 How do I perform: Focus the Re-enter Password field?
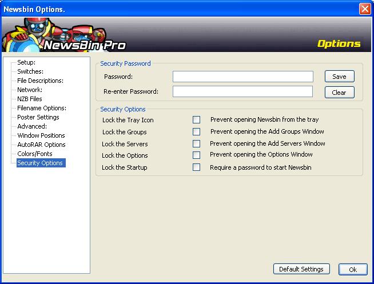tap(242, 91)
